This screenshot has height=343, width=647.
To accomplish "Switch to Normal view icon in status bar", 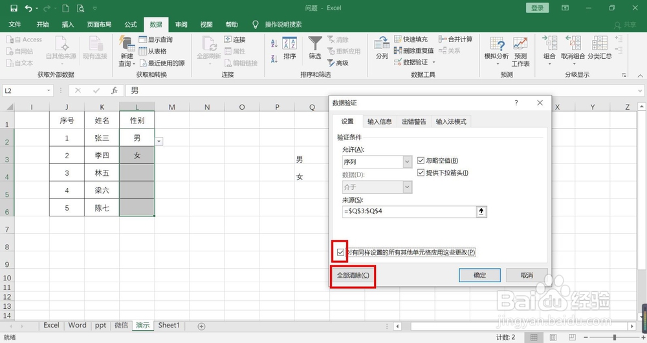I will (534, 337).
